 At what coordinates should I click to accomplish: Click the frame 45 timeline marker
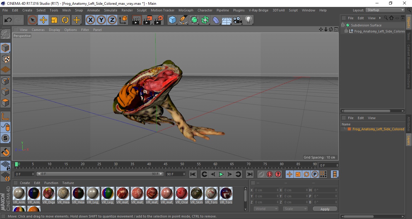click(165, 164)
